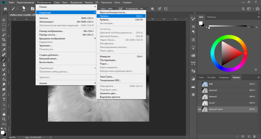Switch to the Слои tab
The height and width of the screenshot is (139, 261).
[201, 77]
